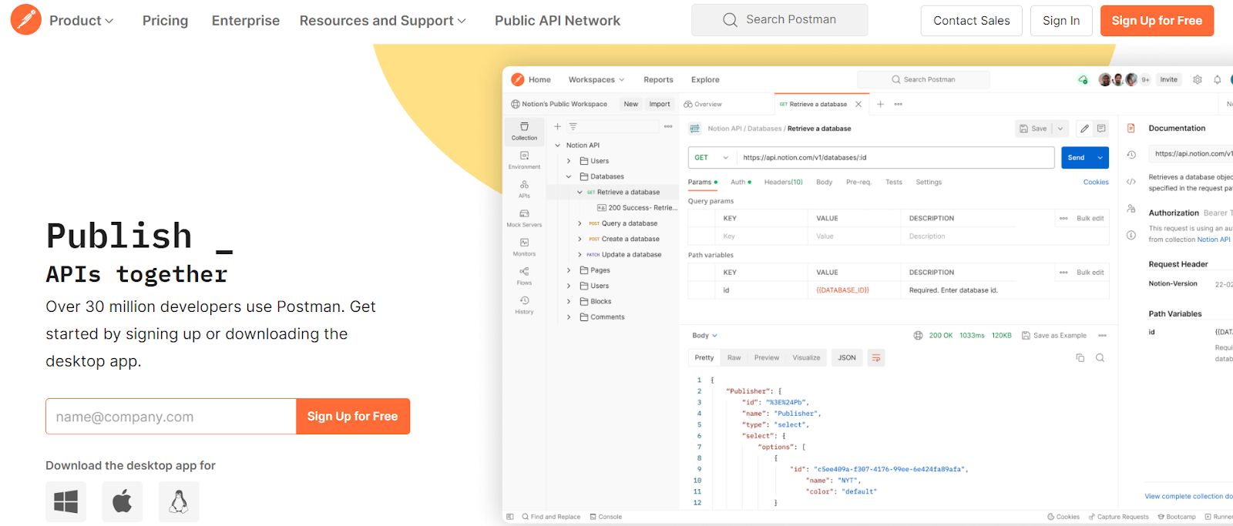Switch to the Auth tab
The width and height of the screenshot is (1233, 526).
point(741,182)
